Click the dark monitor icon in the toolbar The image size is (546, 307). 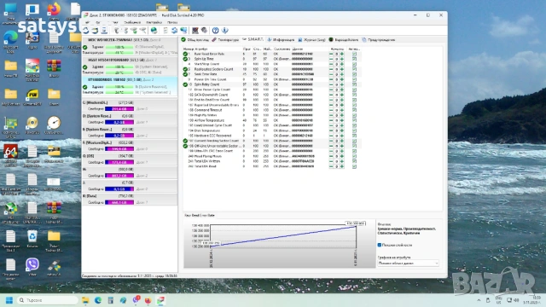(195, 31)
